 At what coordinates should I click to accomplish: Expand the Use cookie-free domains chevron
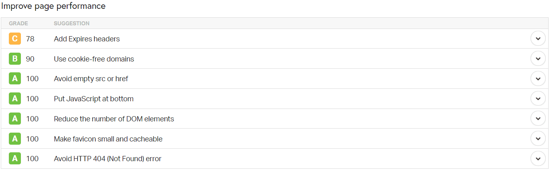[x=538, y=59]
